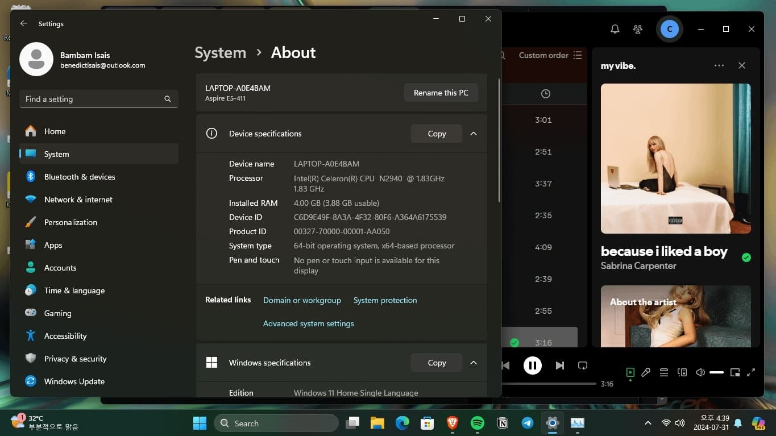Collapse Device specifications section
Viewport: 776px width, 436px height.
pyautogui.click(x=474, y=134)
